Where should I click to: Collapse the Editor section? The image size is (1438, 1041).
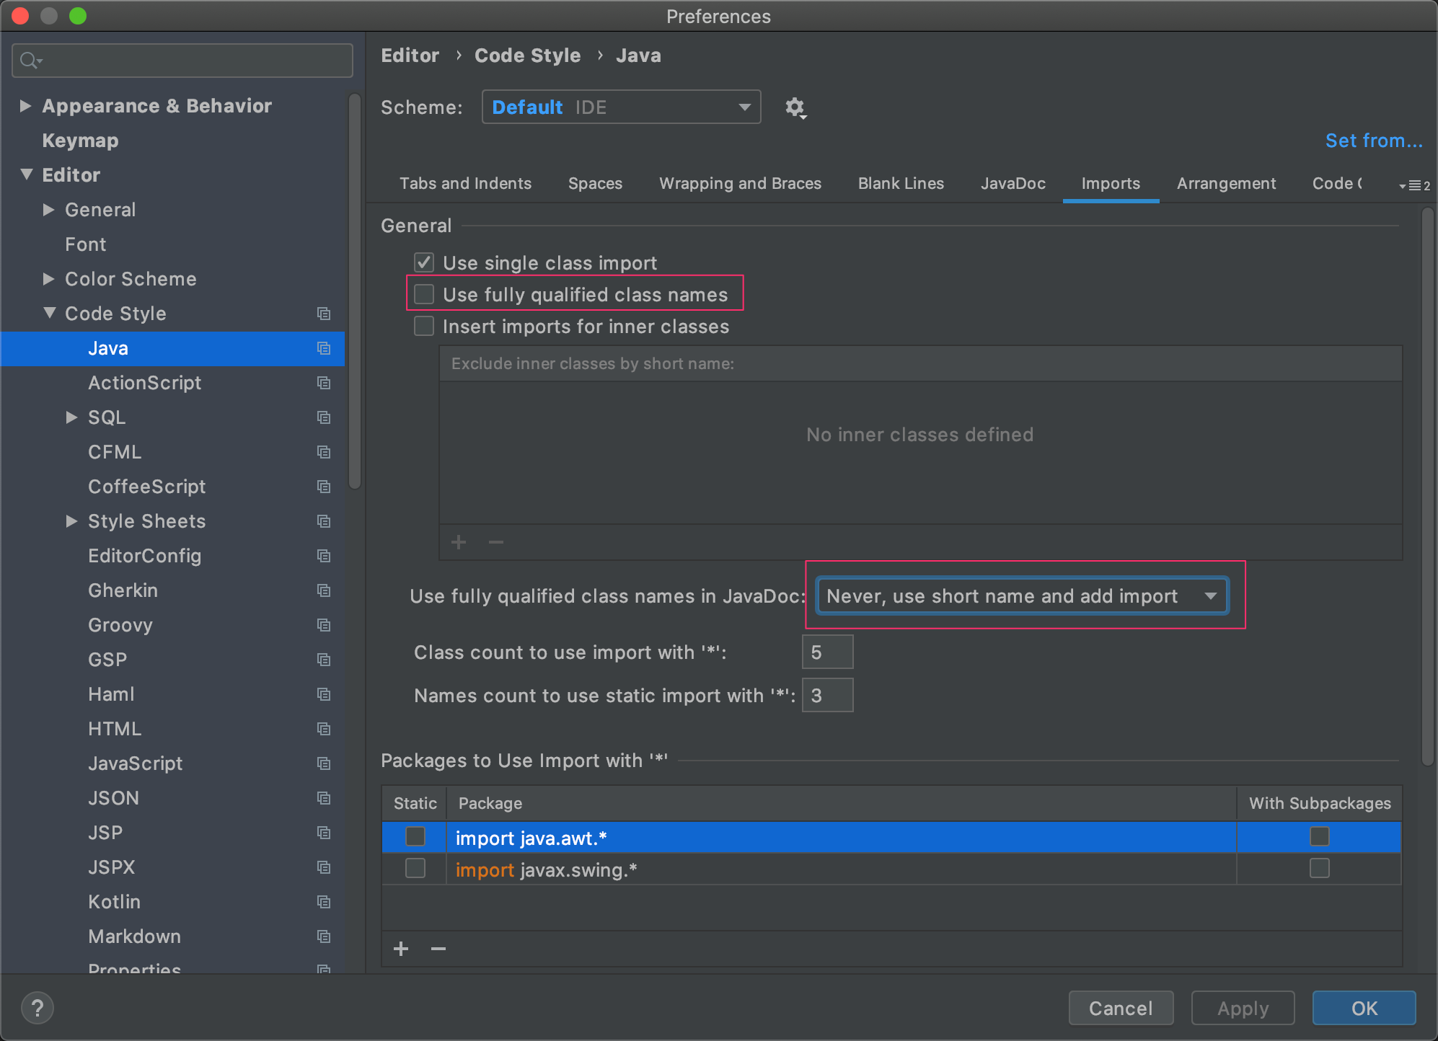(x=27, y=174)
